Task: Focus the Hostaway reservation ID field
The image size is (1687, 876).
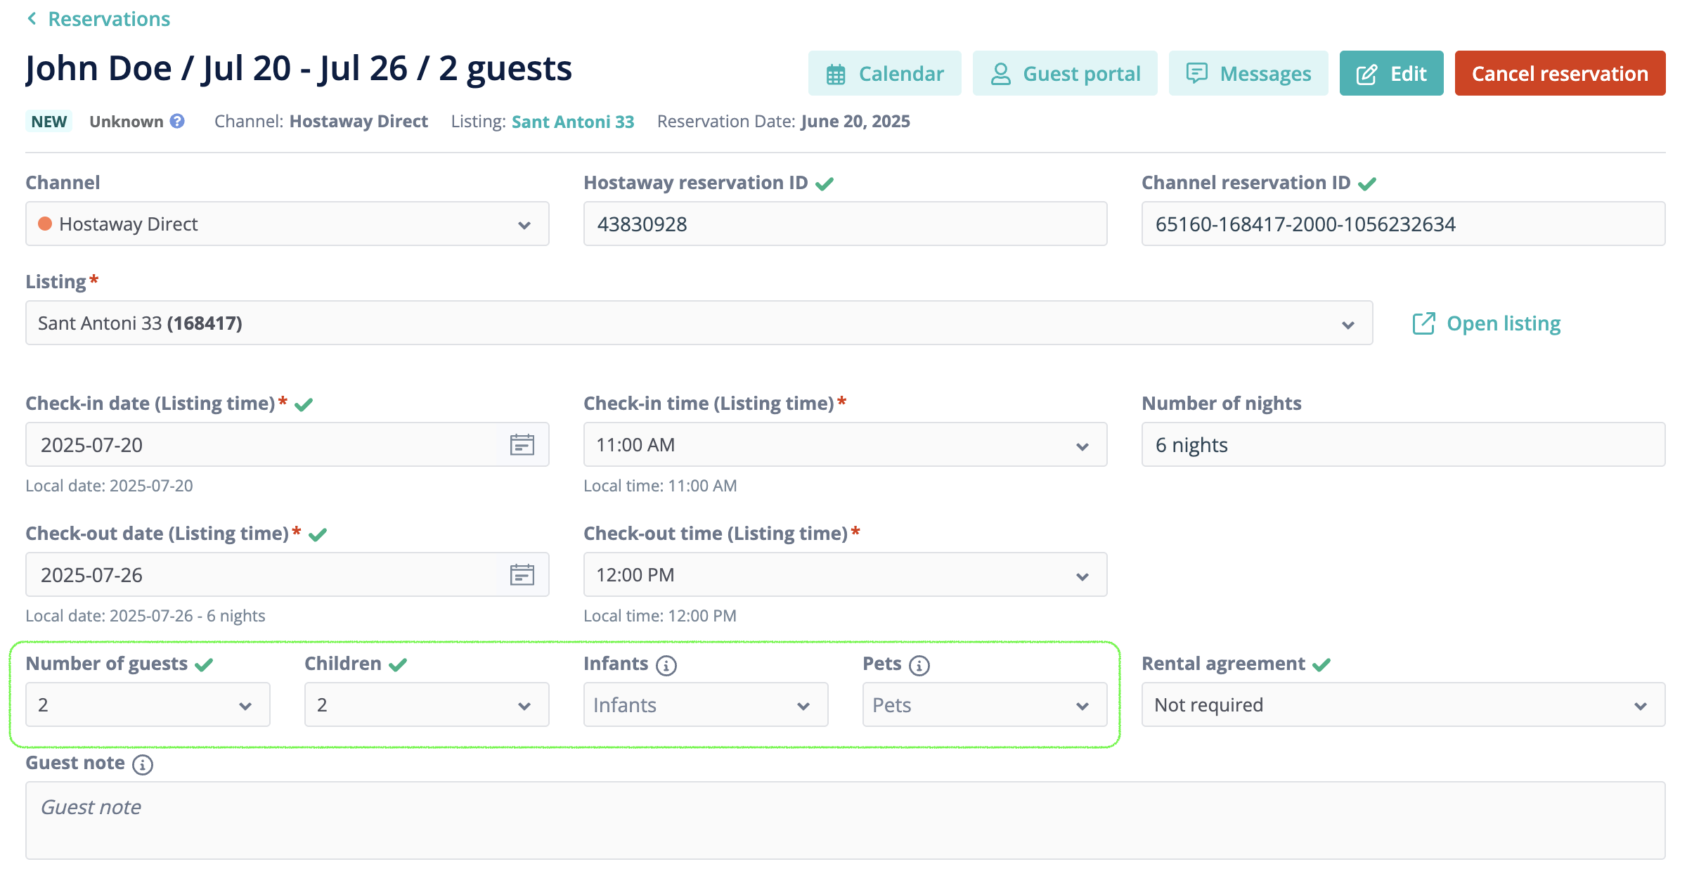Action: (845, 224)
